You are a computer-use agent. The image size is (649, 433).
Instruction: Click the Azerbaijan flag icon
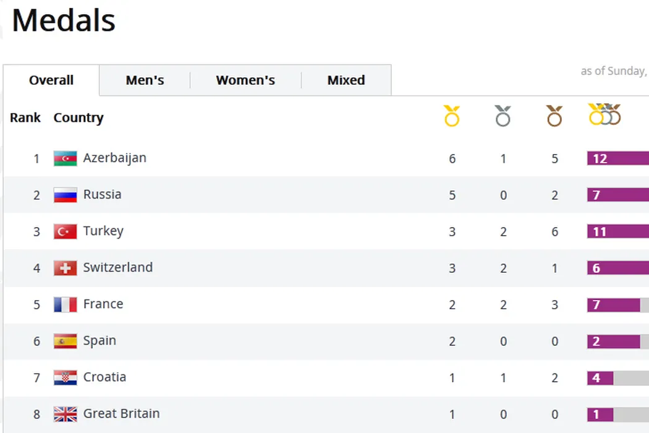click(x=65, y=158)
